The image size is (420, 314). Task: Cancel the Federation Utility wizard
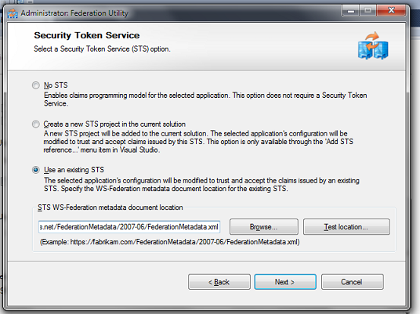(353, 282)
